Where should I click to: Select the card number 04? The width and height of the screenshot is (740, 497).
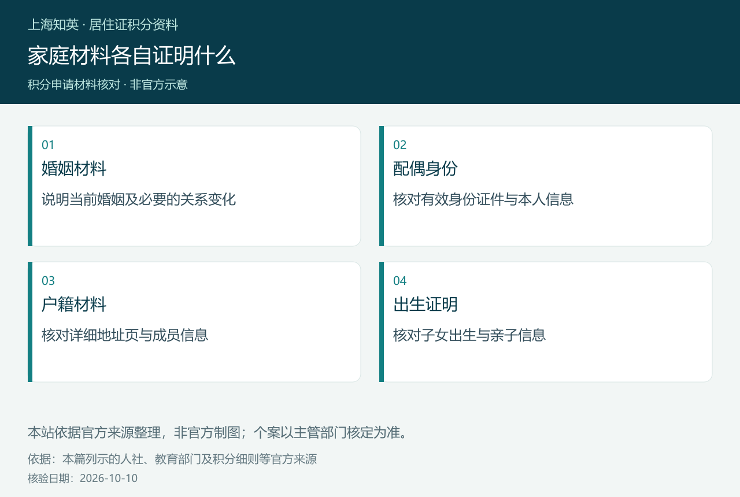tap(400, 281)
